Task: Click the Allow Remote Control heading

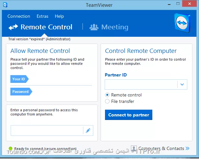Action: tap(40, 51)
